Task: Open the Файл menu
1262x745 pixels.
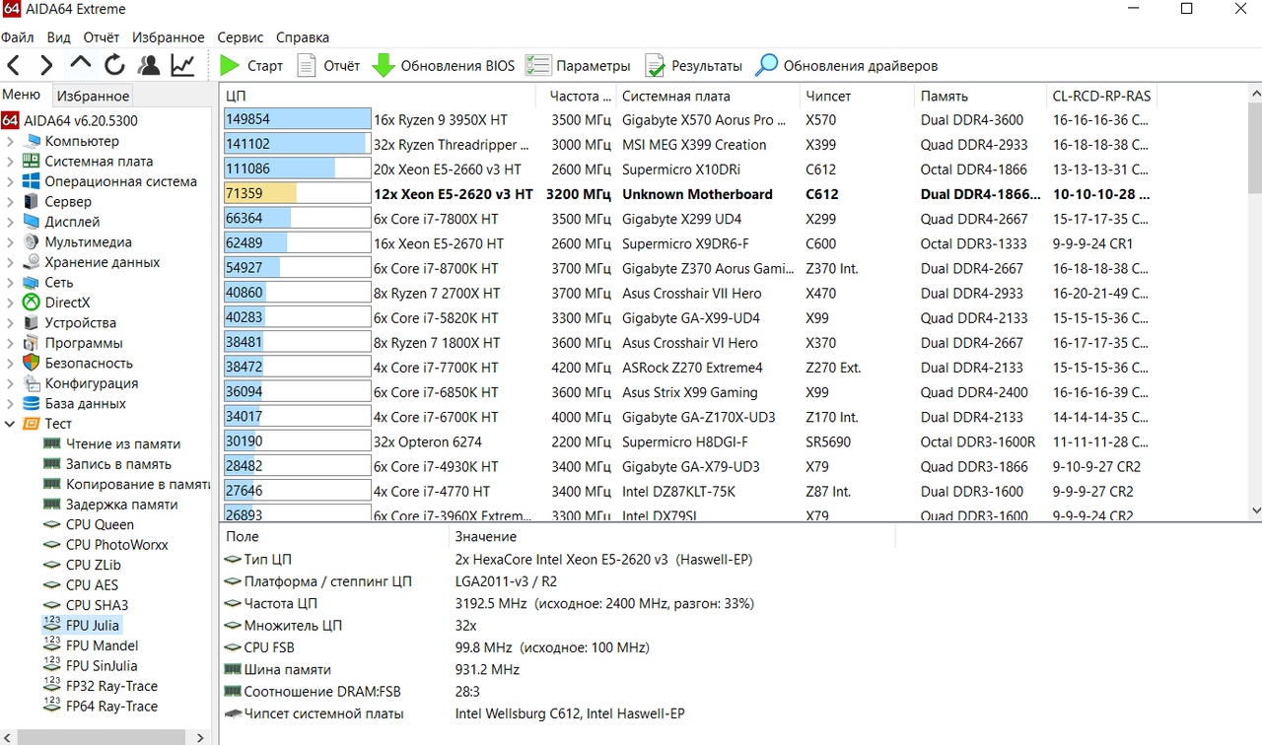Action: [x=18, y=37]
